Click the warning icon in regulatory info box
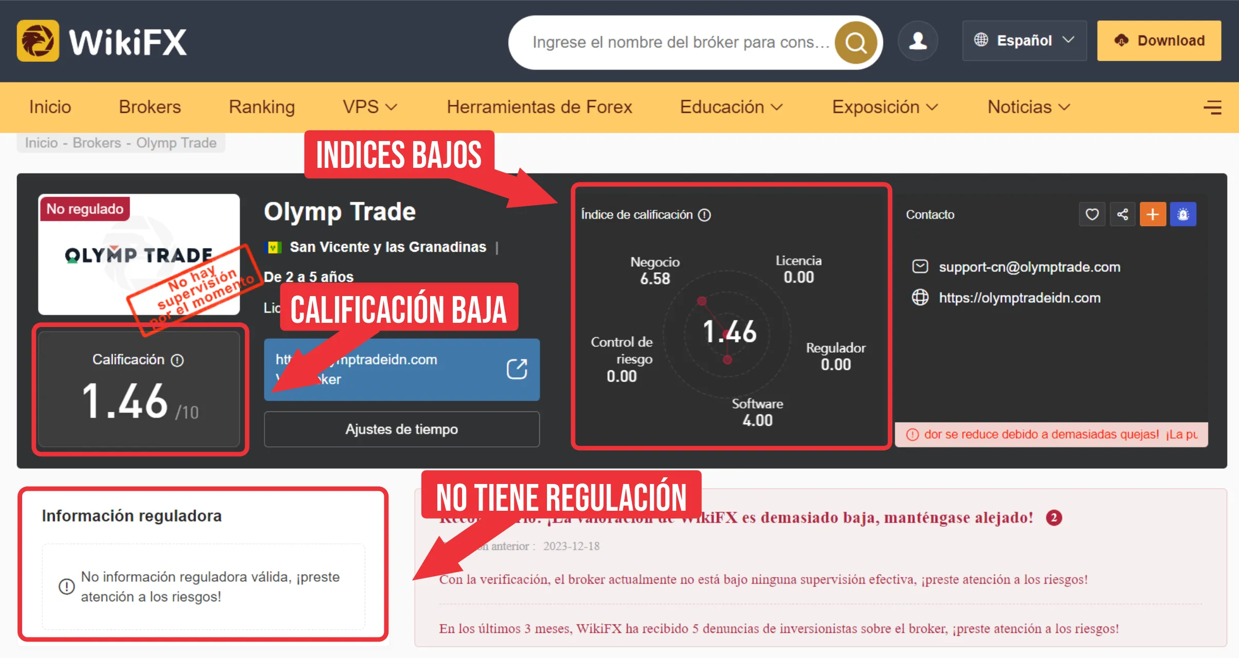The width and height of the screenshot is (1239, 658). click(66, 586)
